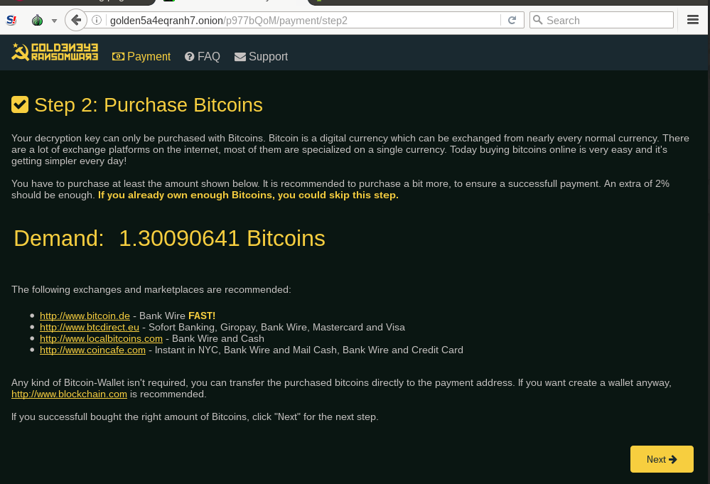Open the Support menu item
This screenshot has height=484, width=710.
(262, 57)
